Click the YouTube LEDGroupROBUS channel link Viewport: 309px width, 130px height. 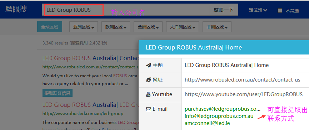(244, 94)
